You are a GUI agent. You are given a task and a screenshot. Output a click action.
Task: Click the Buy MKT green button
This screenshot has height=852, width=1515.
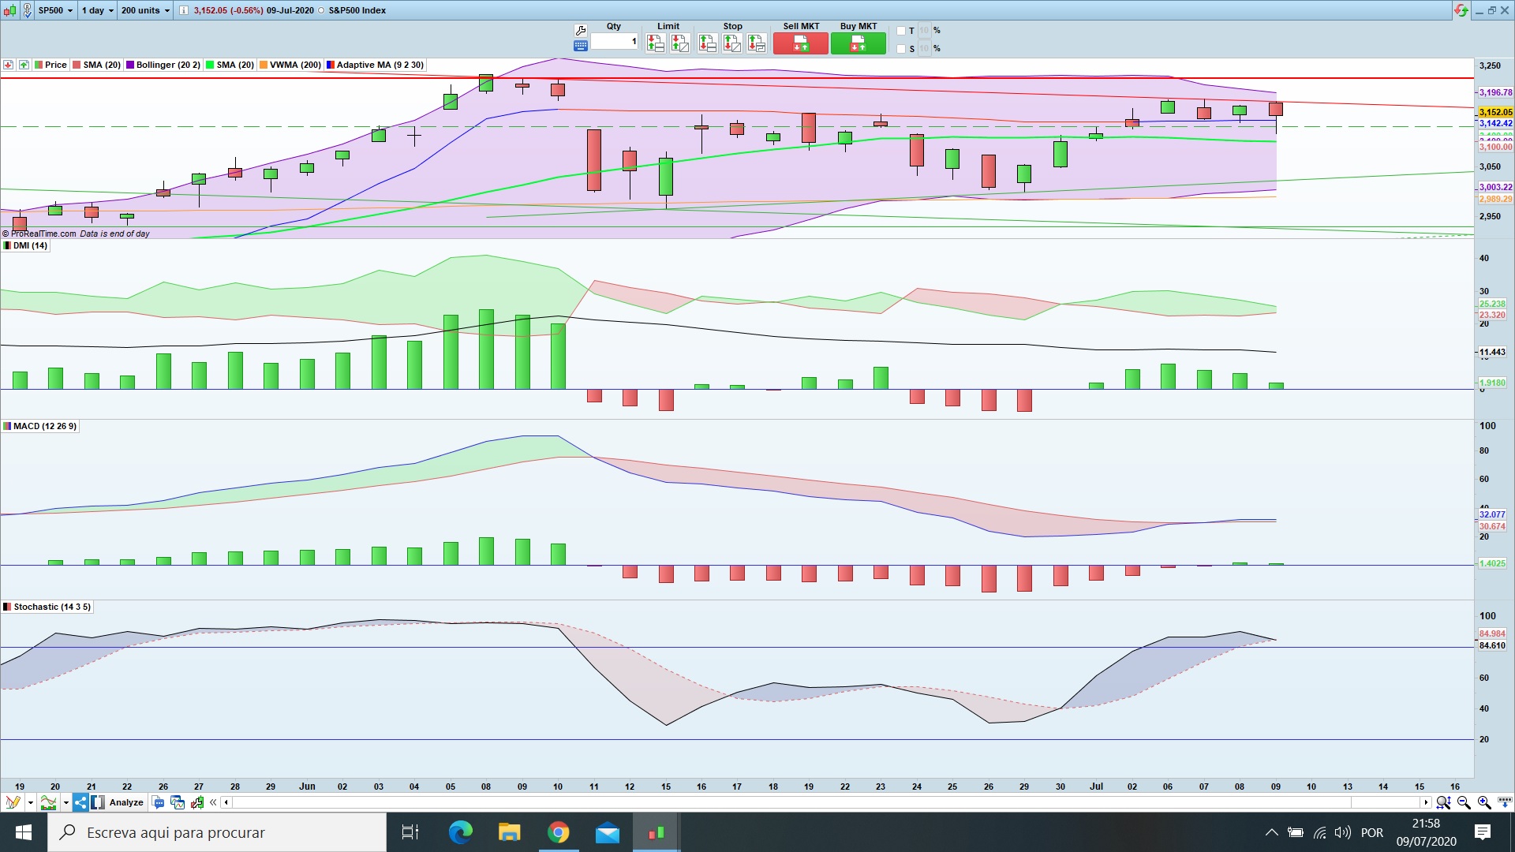click(x=858, y=43)
